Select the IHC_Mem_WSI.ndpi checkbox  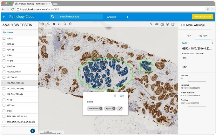[x=4, y=83]
